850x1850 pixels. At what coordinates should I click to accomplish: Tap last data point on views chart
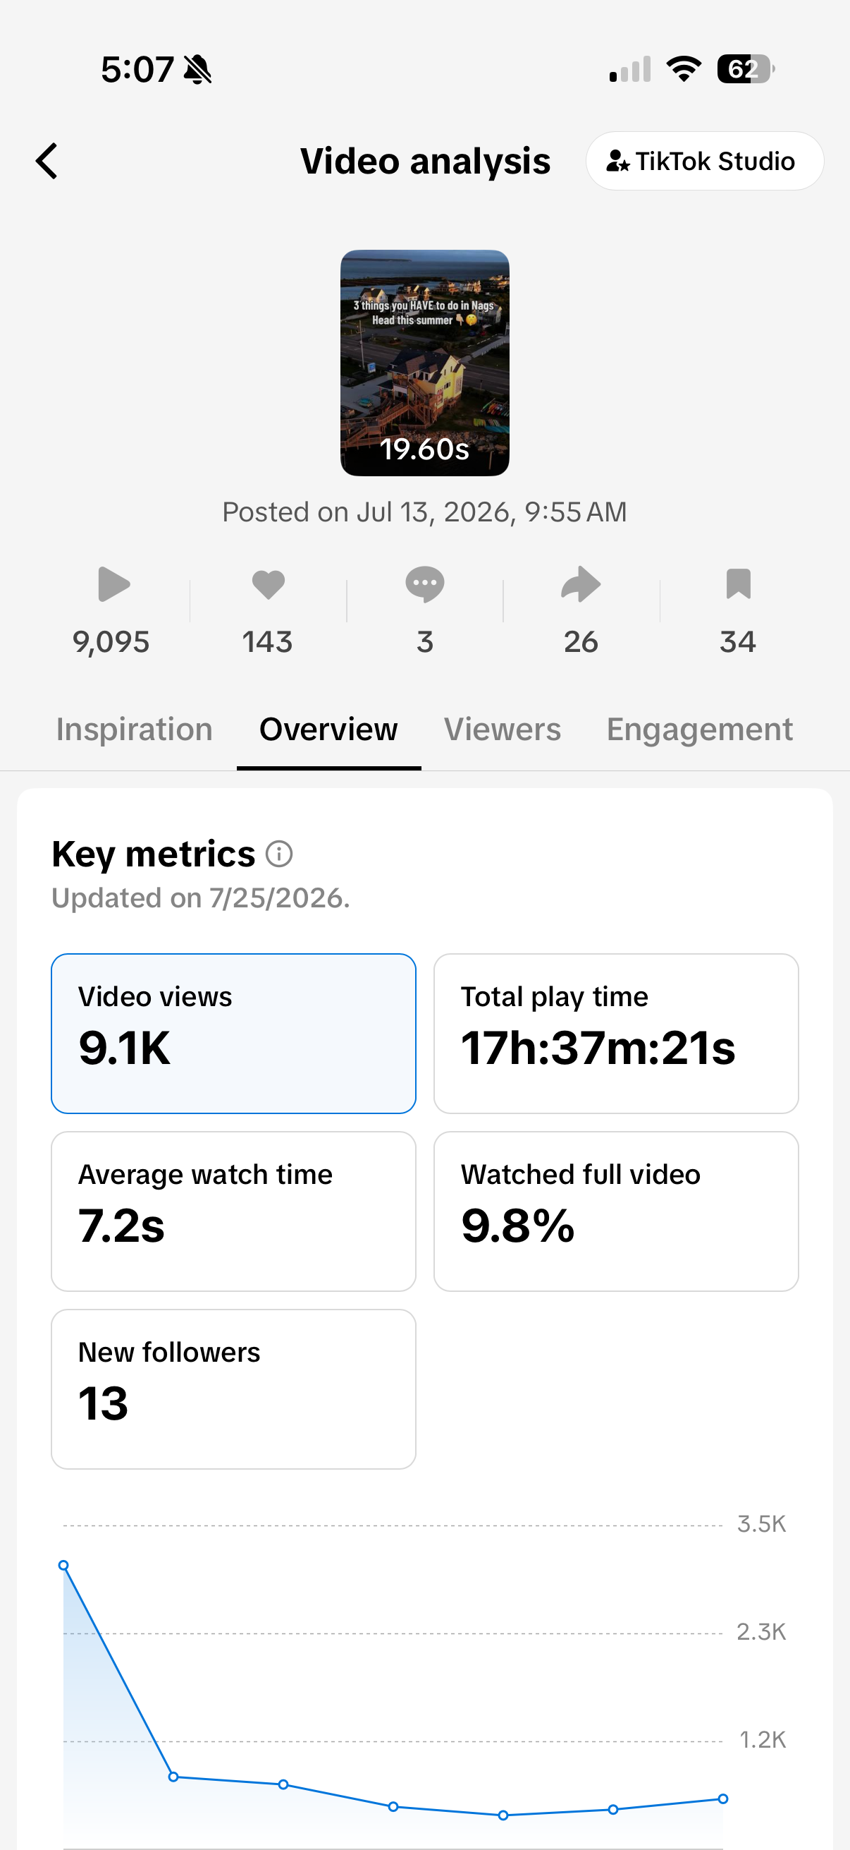tap(723, 1798)
